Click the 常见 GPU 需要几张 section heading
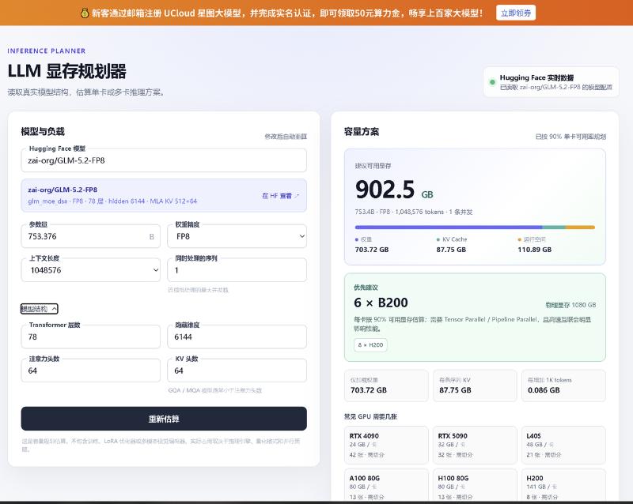Screen dimensions: 633x504 [370, 416]
